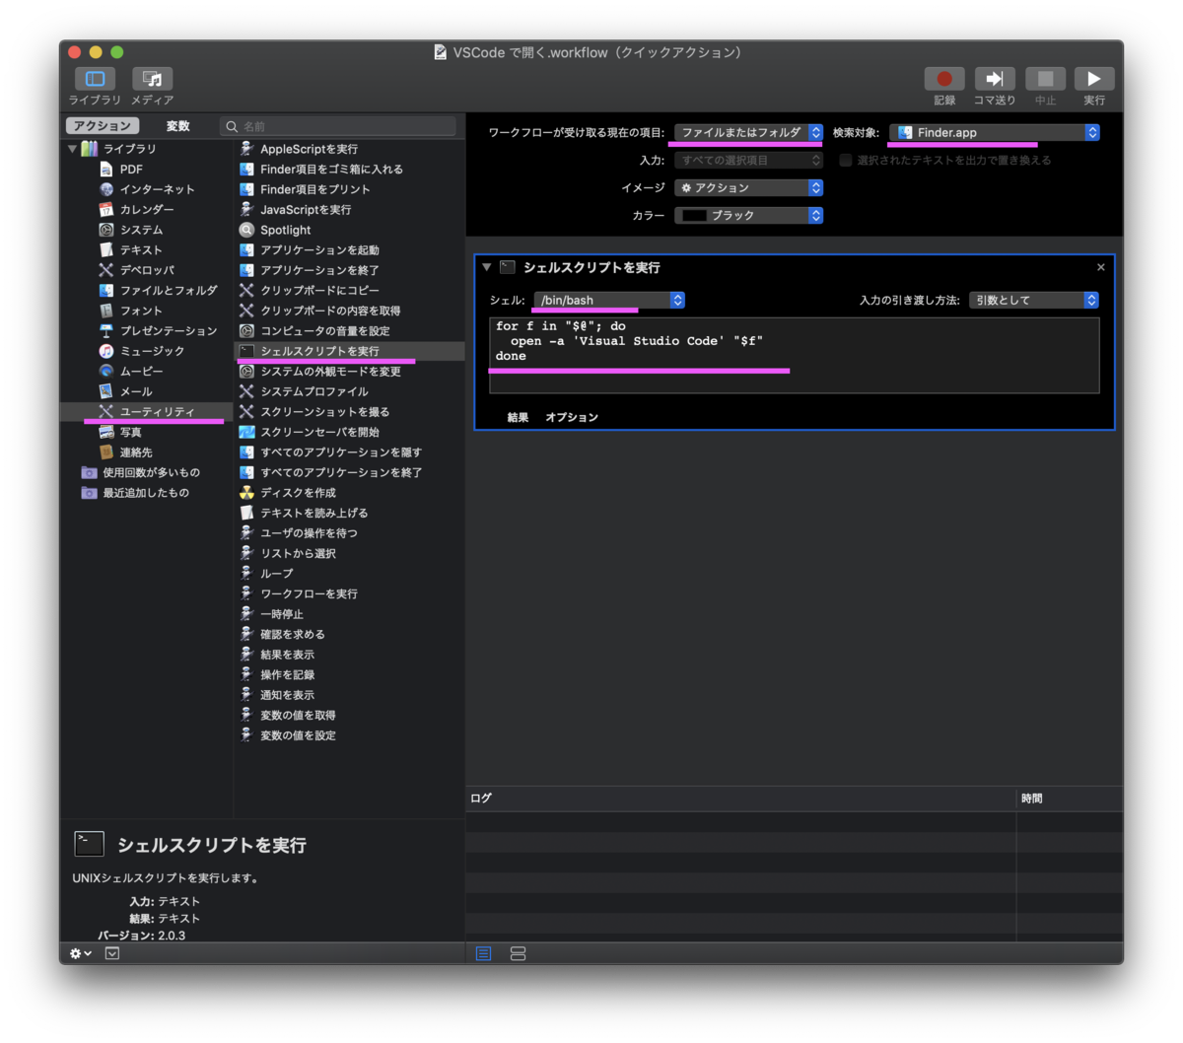Open the 結果 tab of the action

(x=518, y=417)
